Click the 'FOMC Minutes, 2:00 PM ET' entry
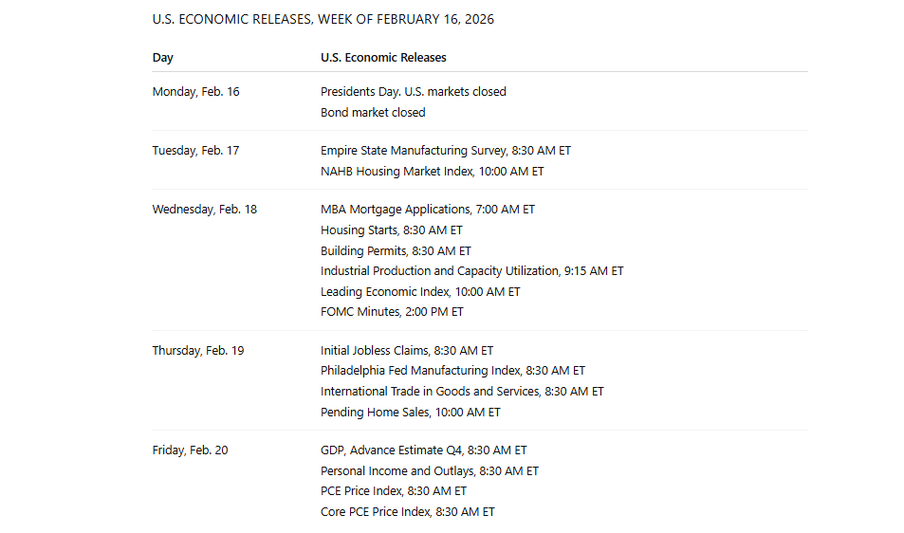 tap(392, 312)
